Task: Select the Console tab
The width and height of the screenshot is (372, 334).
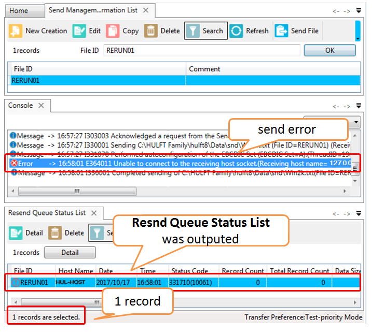Action: pyautogui.click(x=21, y=106)
